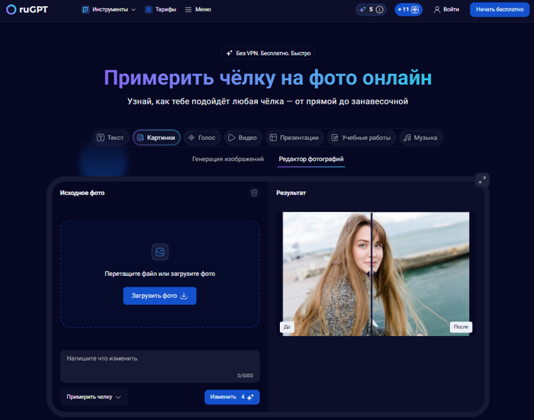Expand the Инструменты dropdown
Screen dimensions: 534x420
(108, 10)
